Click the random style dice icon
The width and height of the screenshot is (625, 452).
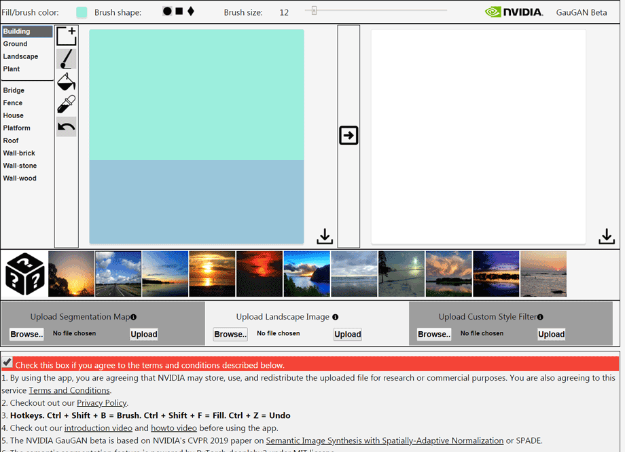click(x=24, y=274)
